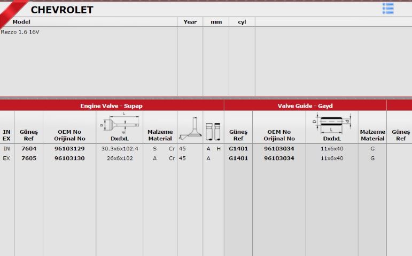Viewport: 412px width, 256px height.
Task: Click the EX row label
Action: pos(6,158)
